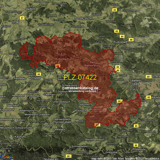Viewport: 160px width, 160px height.
Task: Click the 281 road shield near Arnsgereuth
Action: point(119,101)
